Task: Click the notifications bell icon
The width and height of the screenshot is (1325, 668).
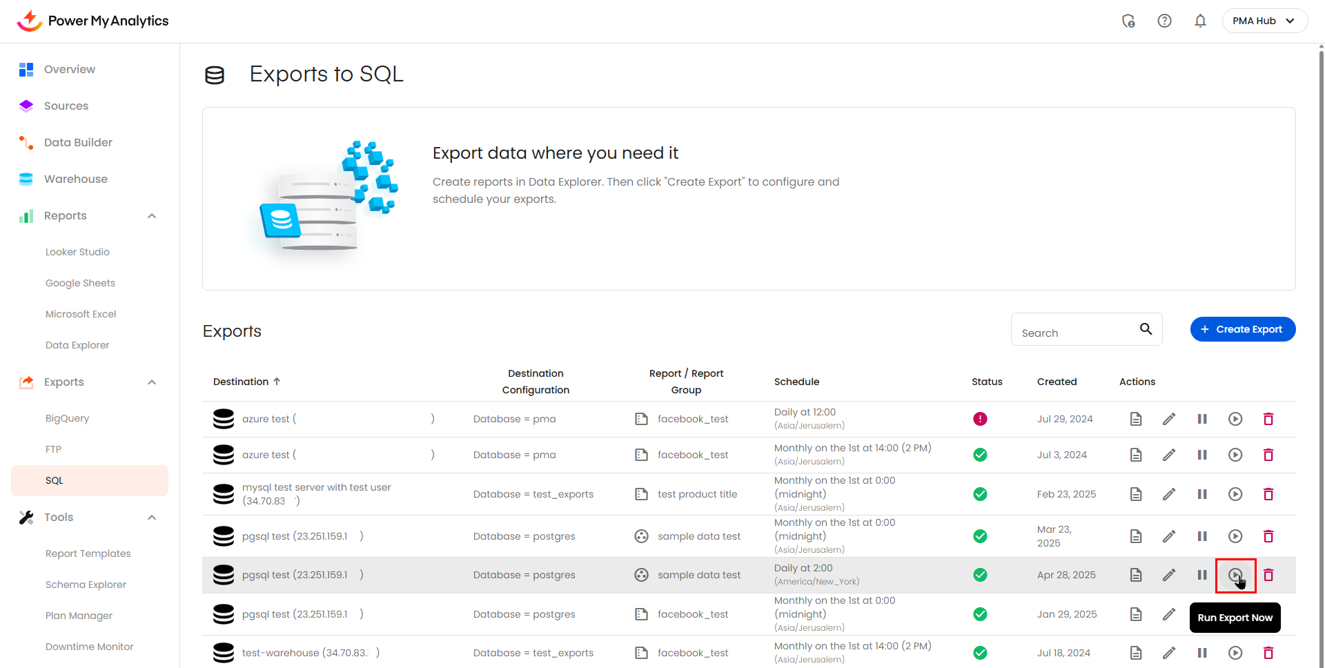Action: click(x=1200, y=21)
